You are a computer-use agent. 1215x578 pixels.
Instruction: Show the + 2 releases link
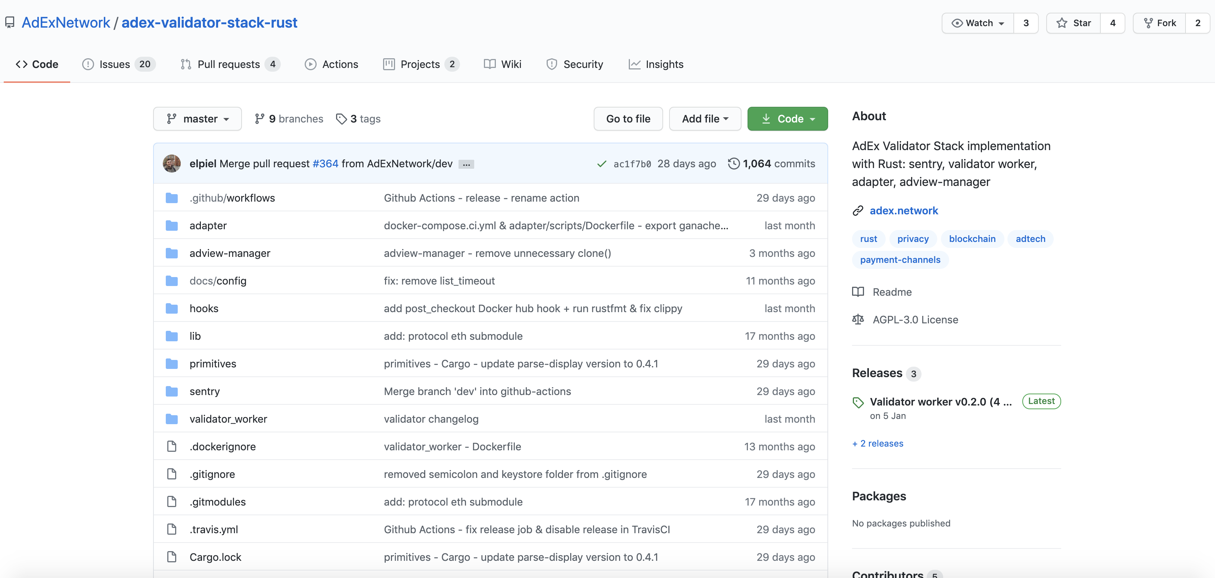tap(877, 443)
